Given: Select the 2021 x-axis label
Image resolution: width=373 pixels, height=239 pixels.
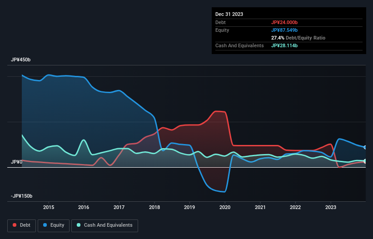Looking at the screenshot, I should [x=260, y=207].
